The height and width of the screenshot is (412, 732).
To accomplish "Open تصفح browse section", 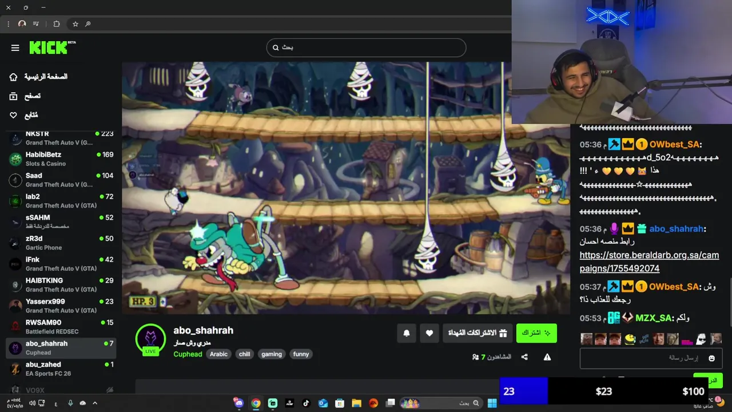I will tap(26, 96).
